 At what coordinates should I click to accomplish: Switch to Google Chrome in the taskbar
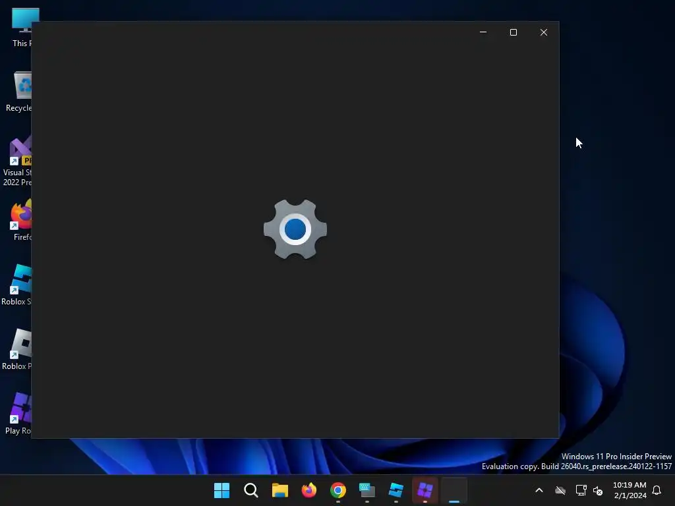click(338, 490)
